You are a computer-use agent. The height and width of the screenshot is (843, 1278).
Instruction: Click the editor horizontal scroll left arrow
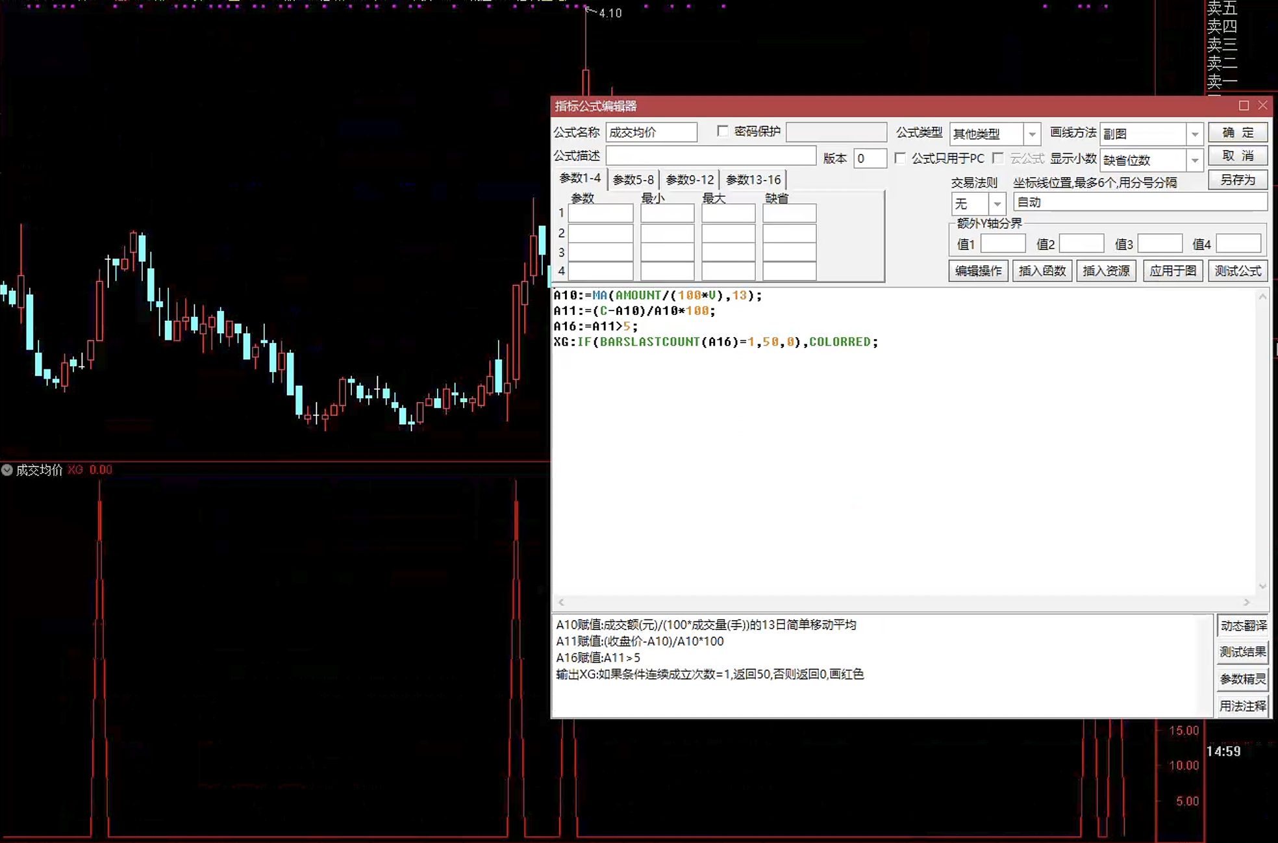561,602
